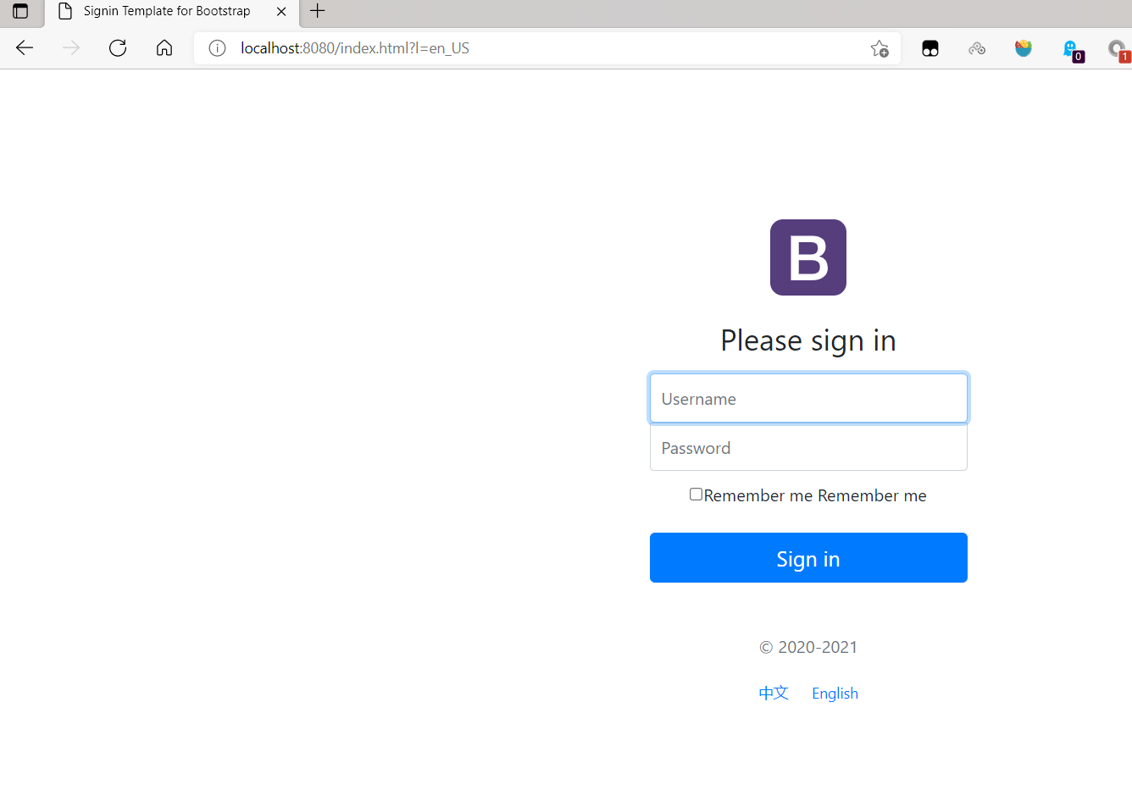Focus the Username input field
The image size is (1132, 785).
[x=808, y=398]
